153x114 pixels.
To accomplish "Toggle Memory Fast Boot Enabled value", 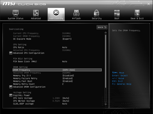I will coord(67,81).
